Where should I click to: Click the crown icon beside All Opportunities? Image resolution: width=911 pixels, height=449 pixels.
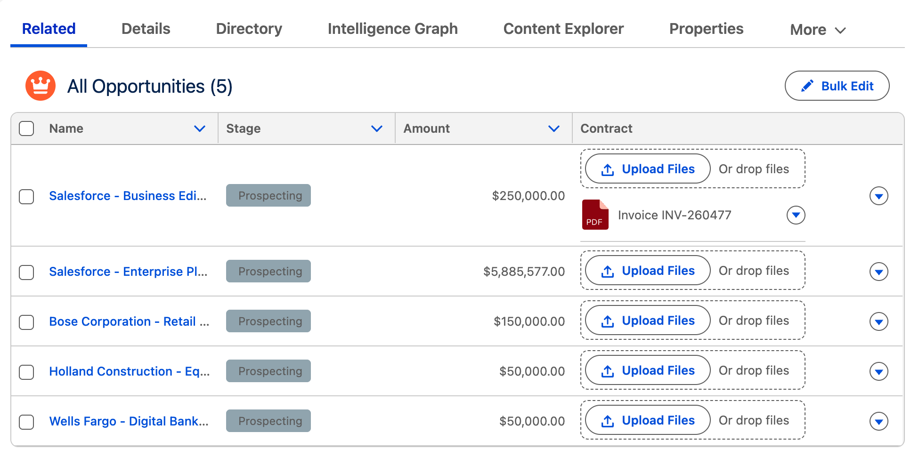[x=41, y=86]
